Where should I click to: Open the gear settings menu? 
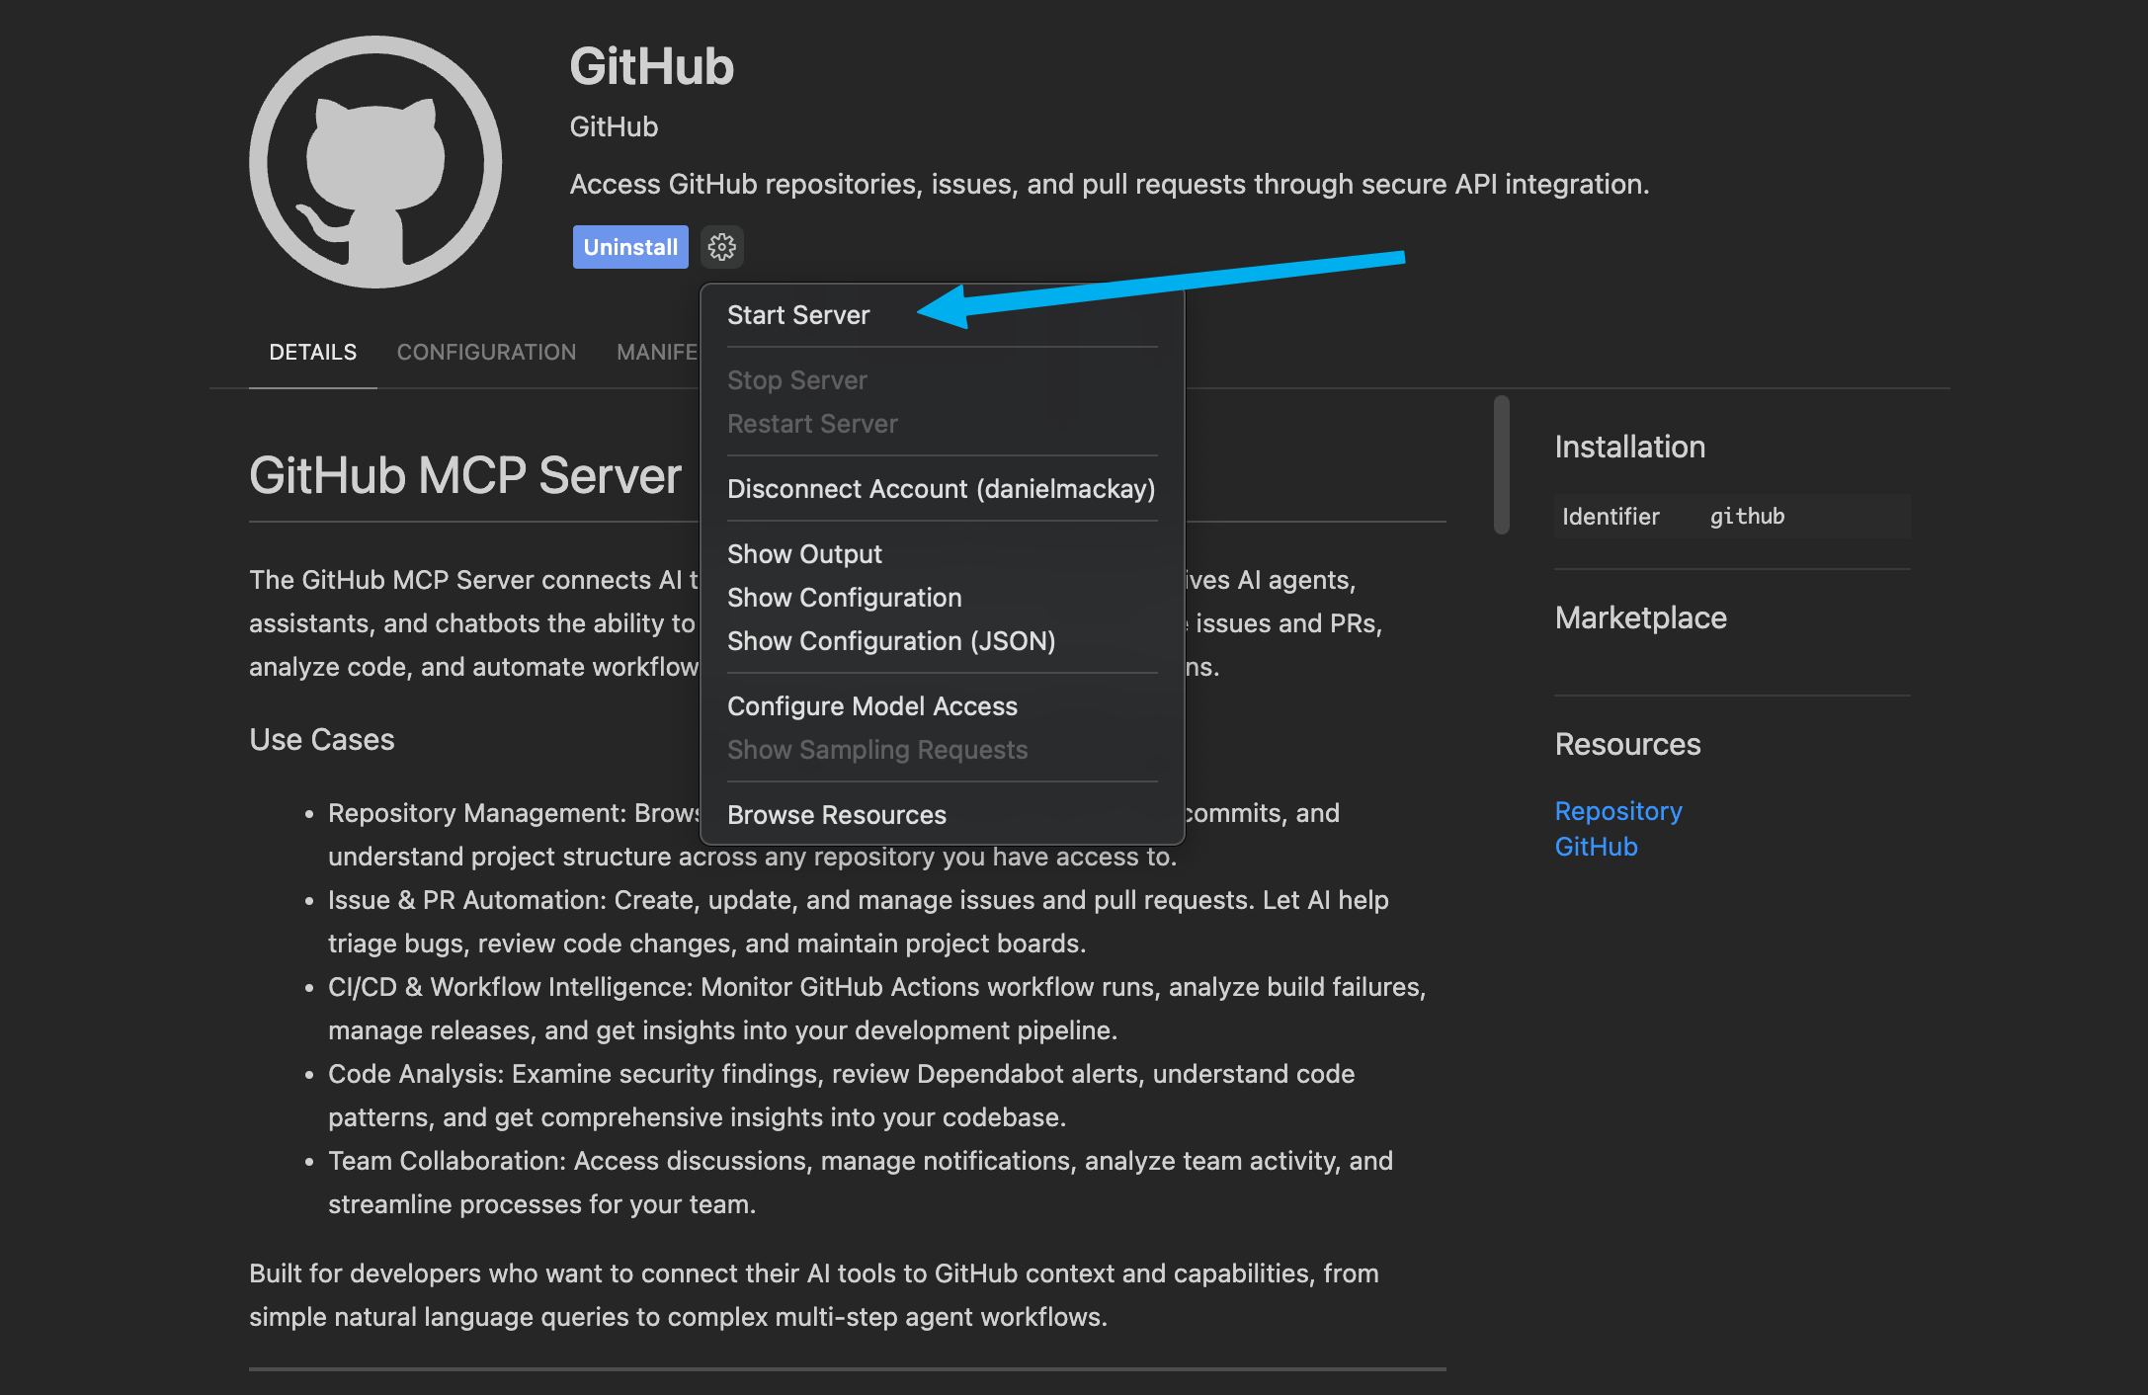coord(722,247)
